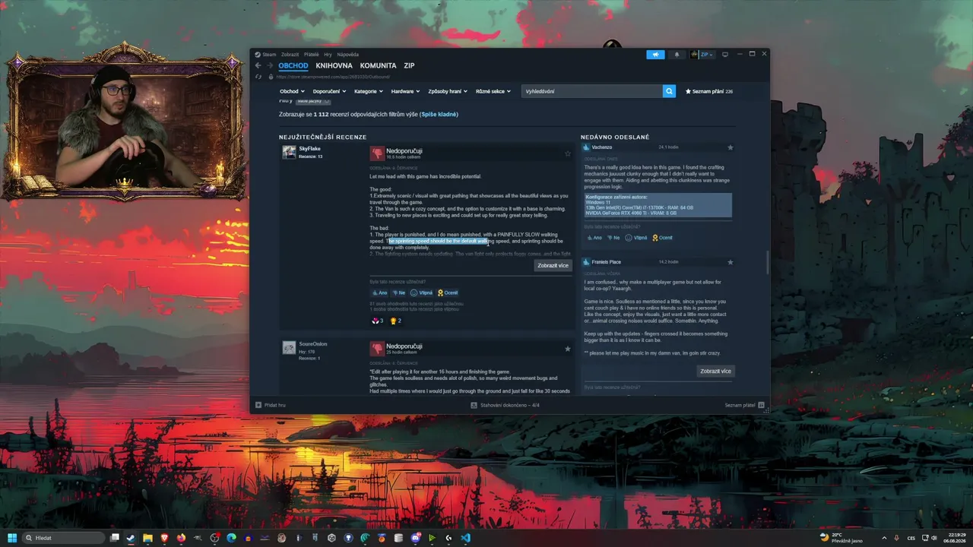Go back with Steam's back arrow
This screenshot has height=547, width=973.
click(258, 66)
